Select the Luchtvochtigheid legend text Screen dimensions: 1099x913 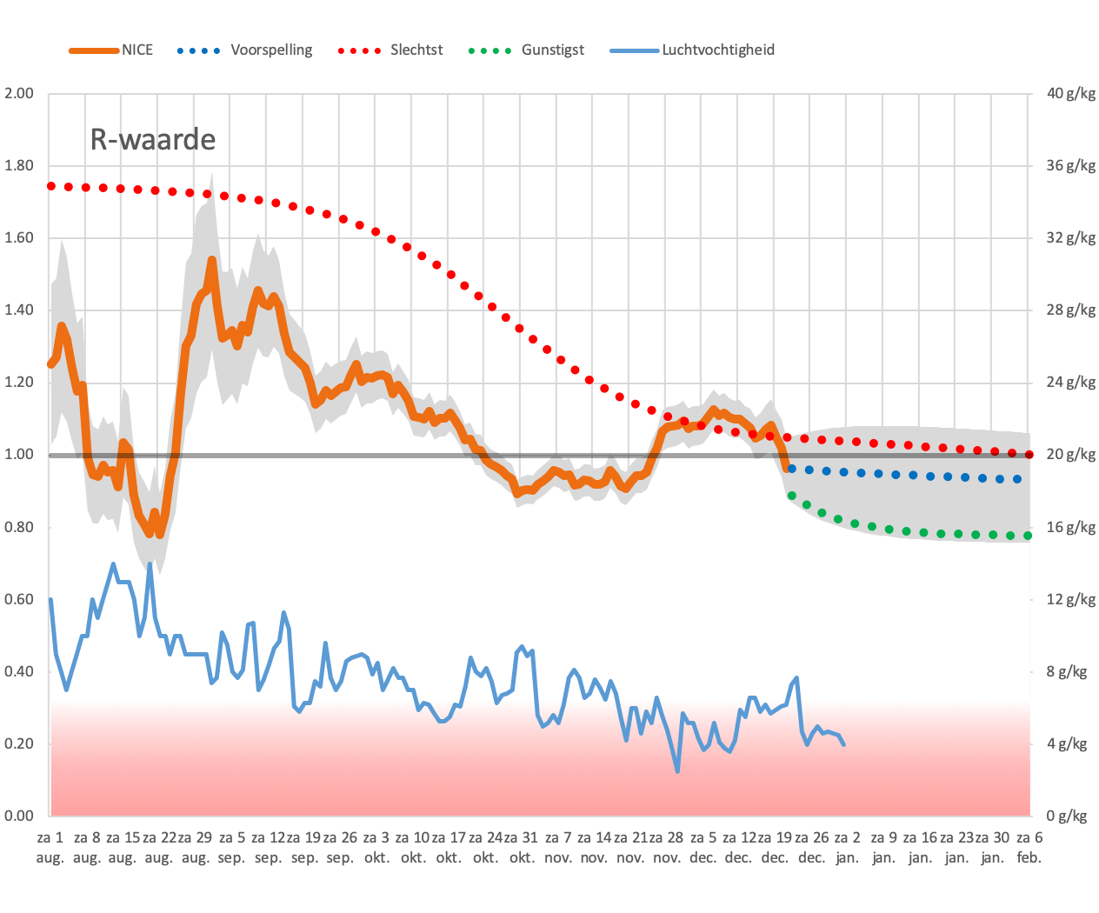[x=718, y=50]
